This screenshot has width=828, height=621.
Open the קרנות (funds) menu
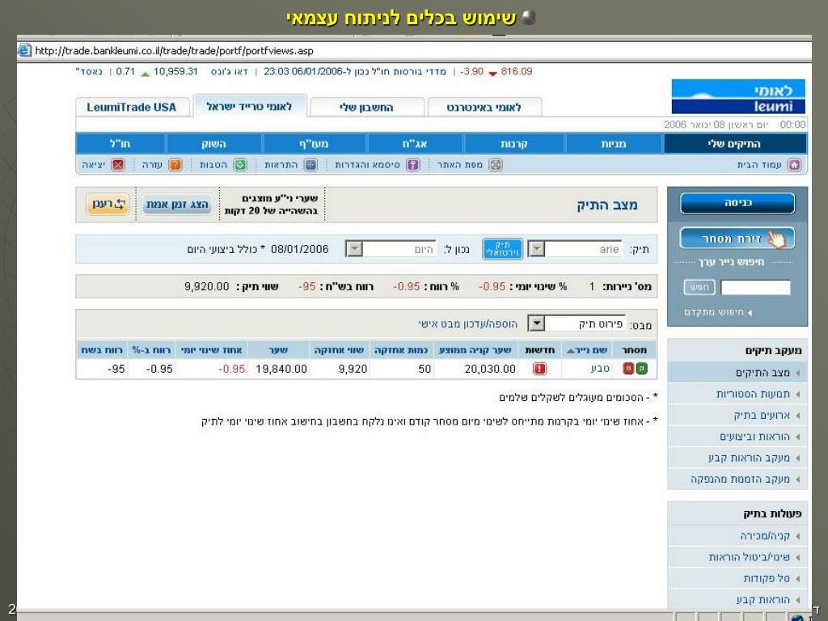513,144
